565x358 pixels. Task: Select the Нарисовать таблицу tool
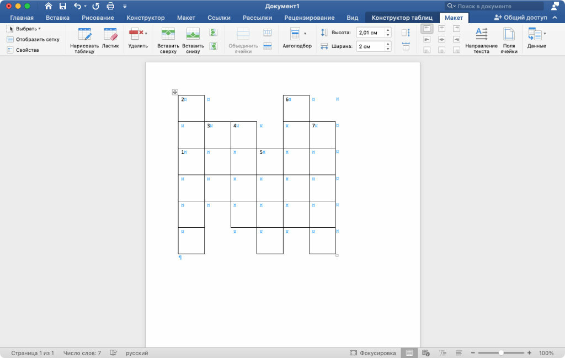[85, 40]
